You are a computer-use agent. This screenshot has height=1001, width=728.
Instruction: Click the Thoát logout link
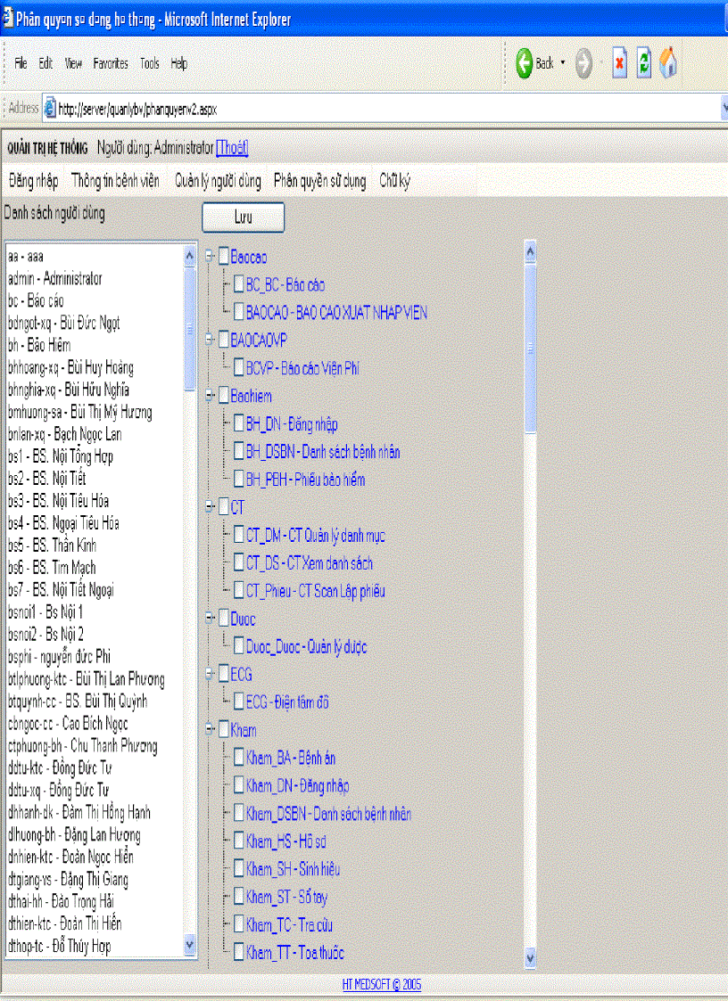click(x=232, y=147)
